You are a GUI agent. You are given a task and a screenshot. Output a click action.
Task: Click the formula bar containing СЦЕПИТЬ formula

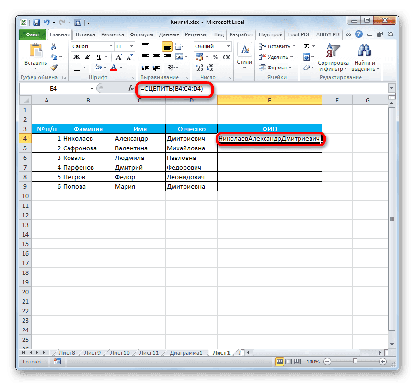(173, 88)
